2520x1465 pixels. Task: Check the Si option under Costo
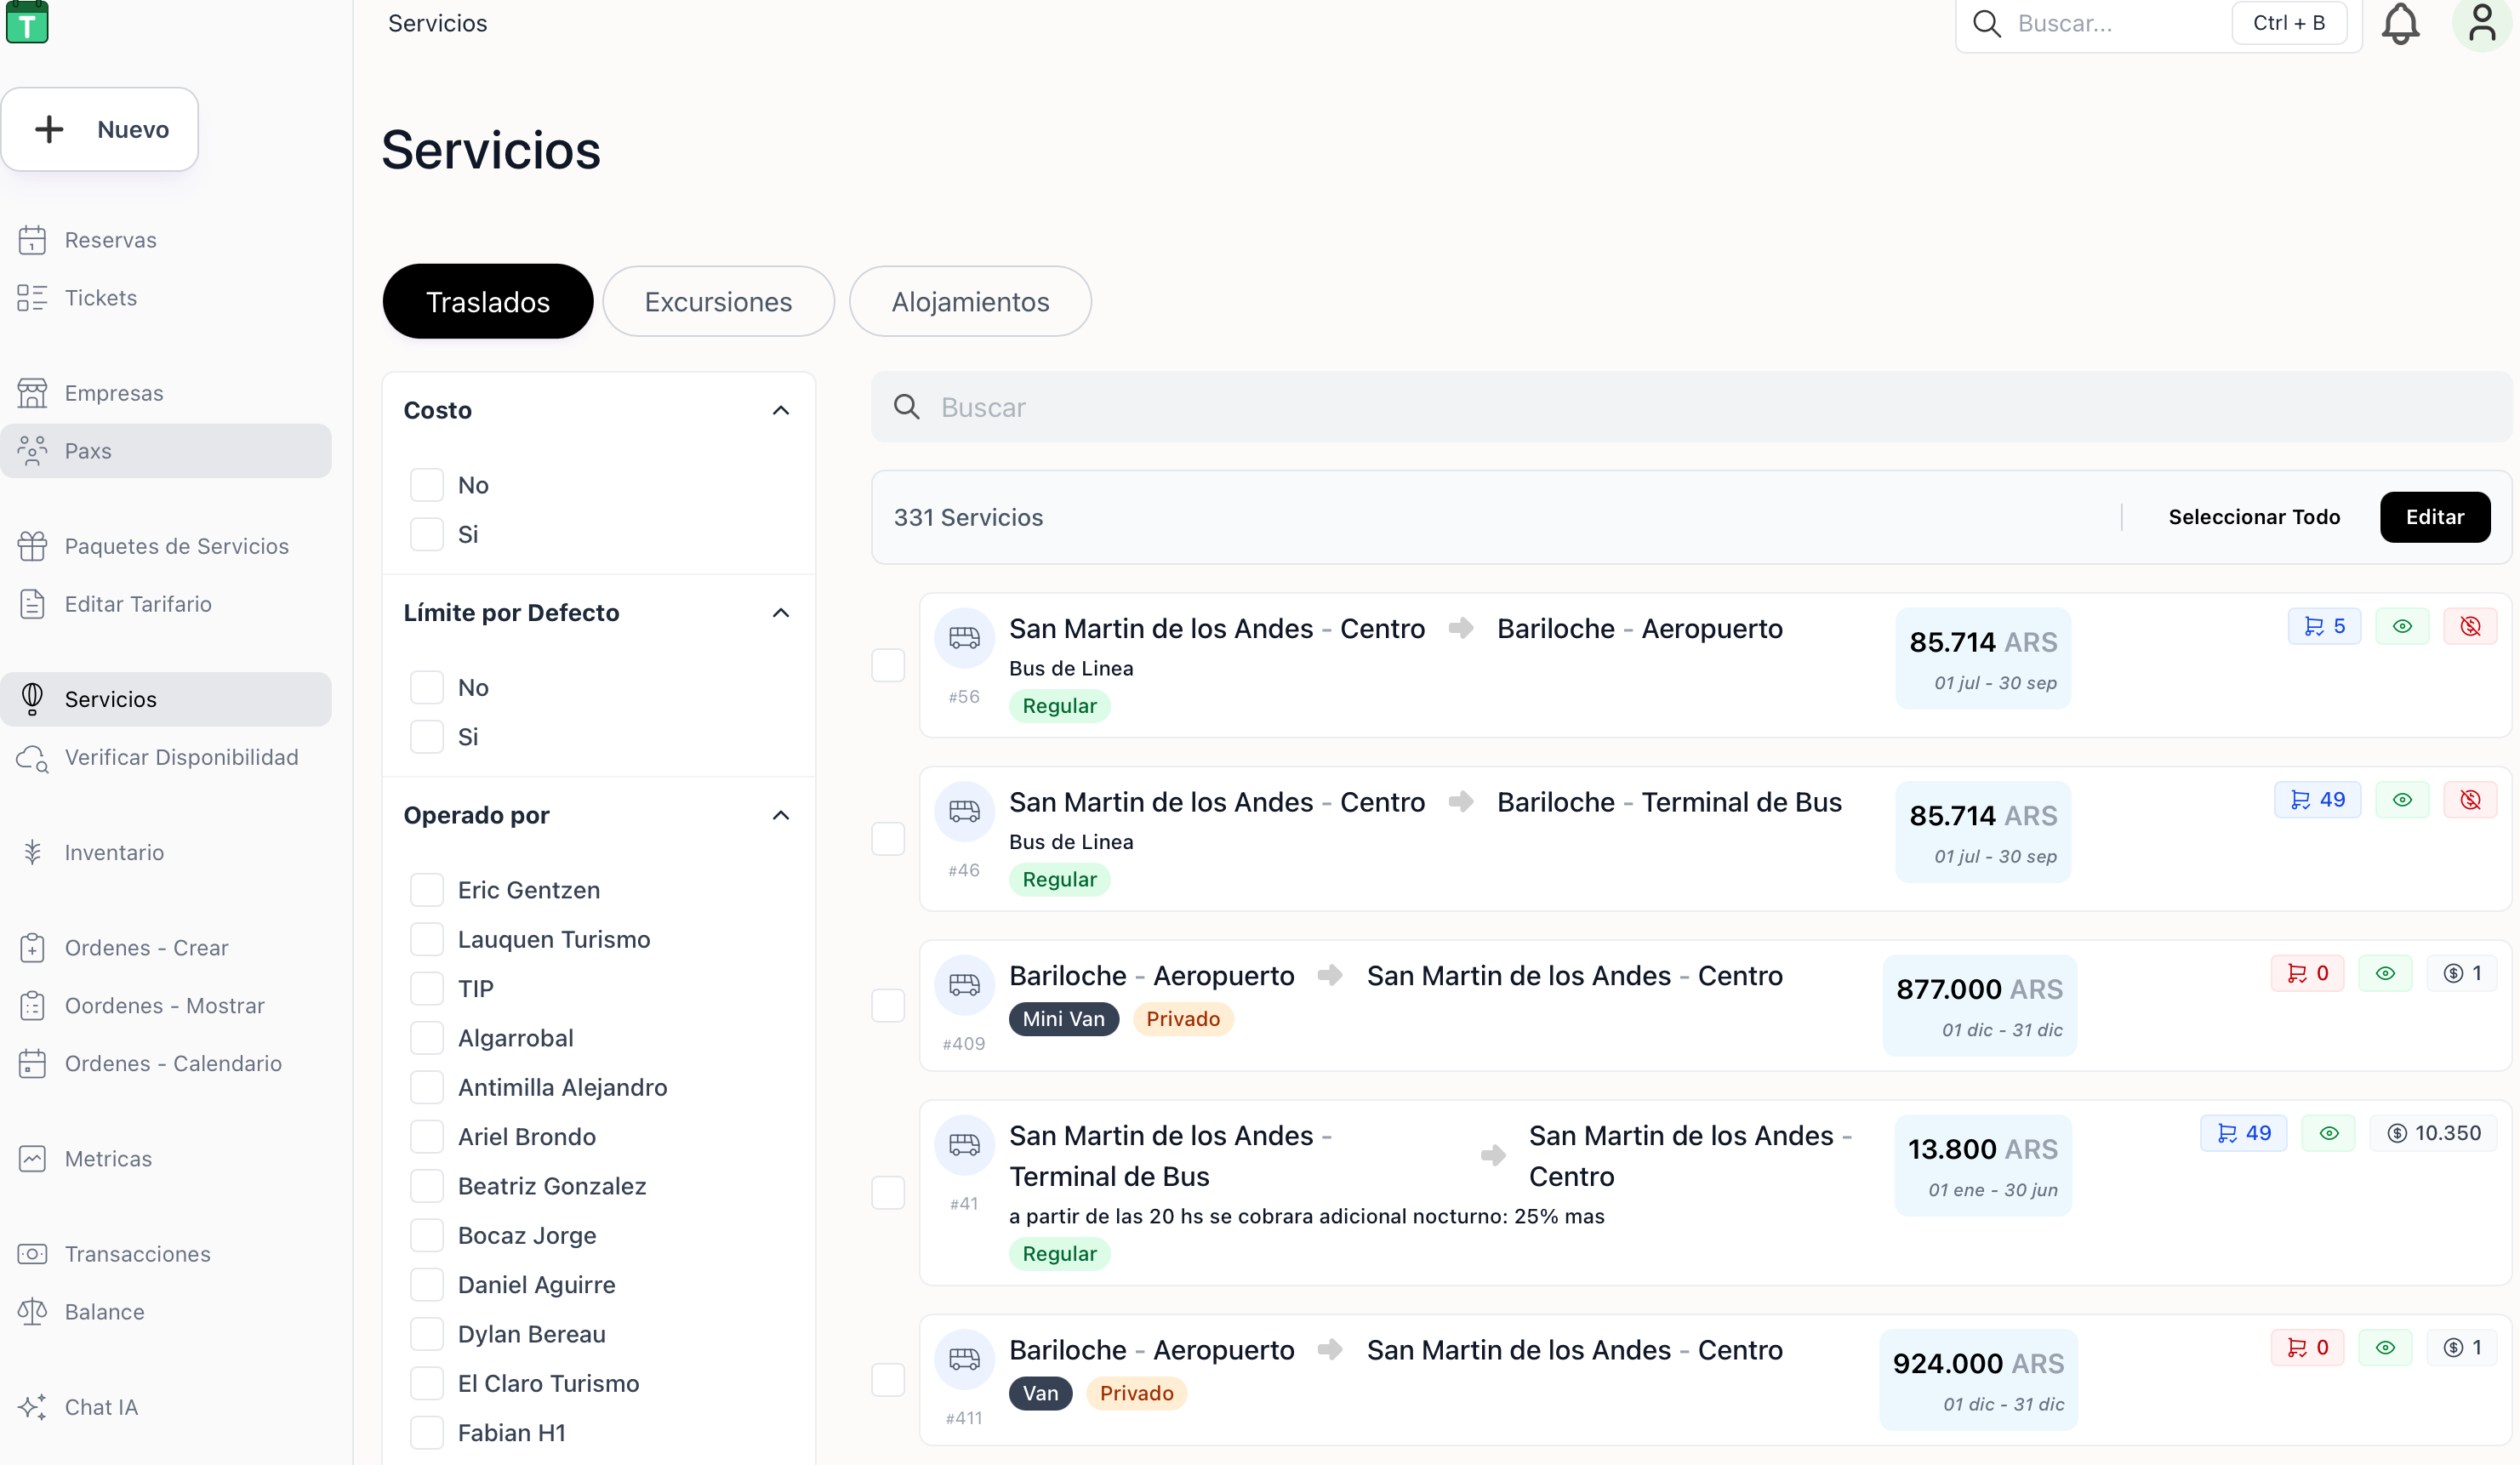(x=427, y=533)
